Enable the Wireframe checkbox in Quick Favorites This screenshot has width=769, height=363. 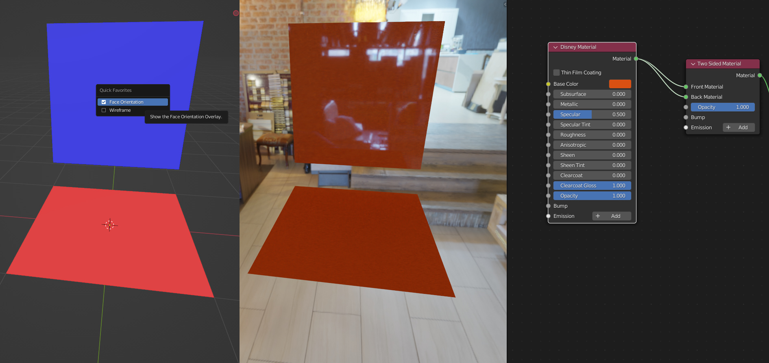coord(104,110)
